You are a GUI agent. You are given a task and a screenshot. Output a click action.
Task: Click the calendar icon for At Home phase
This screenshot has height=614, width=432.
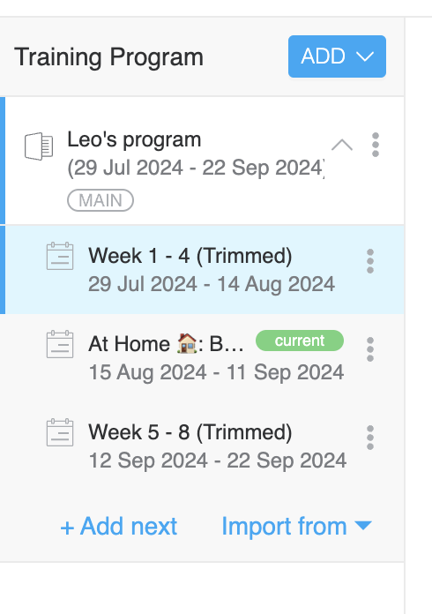[x=60, y=344]
